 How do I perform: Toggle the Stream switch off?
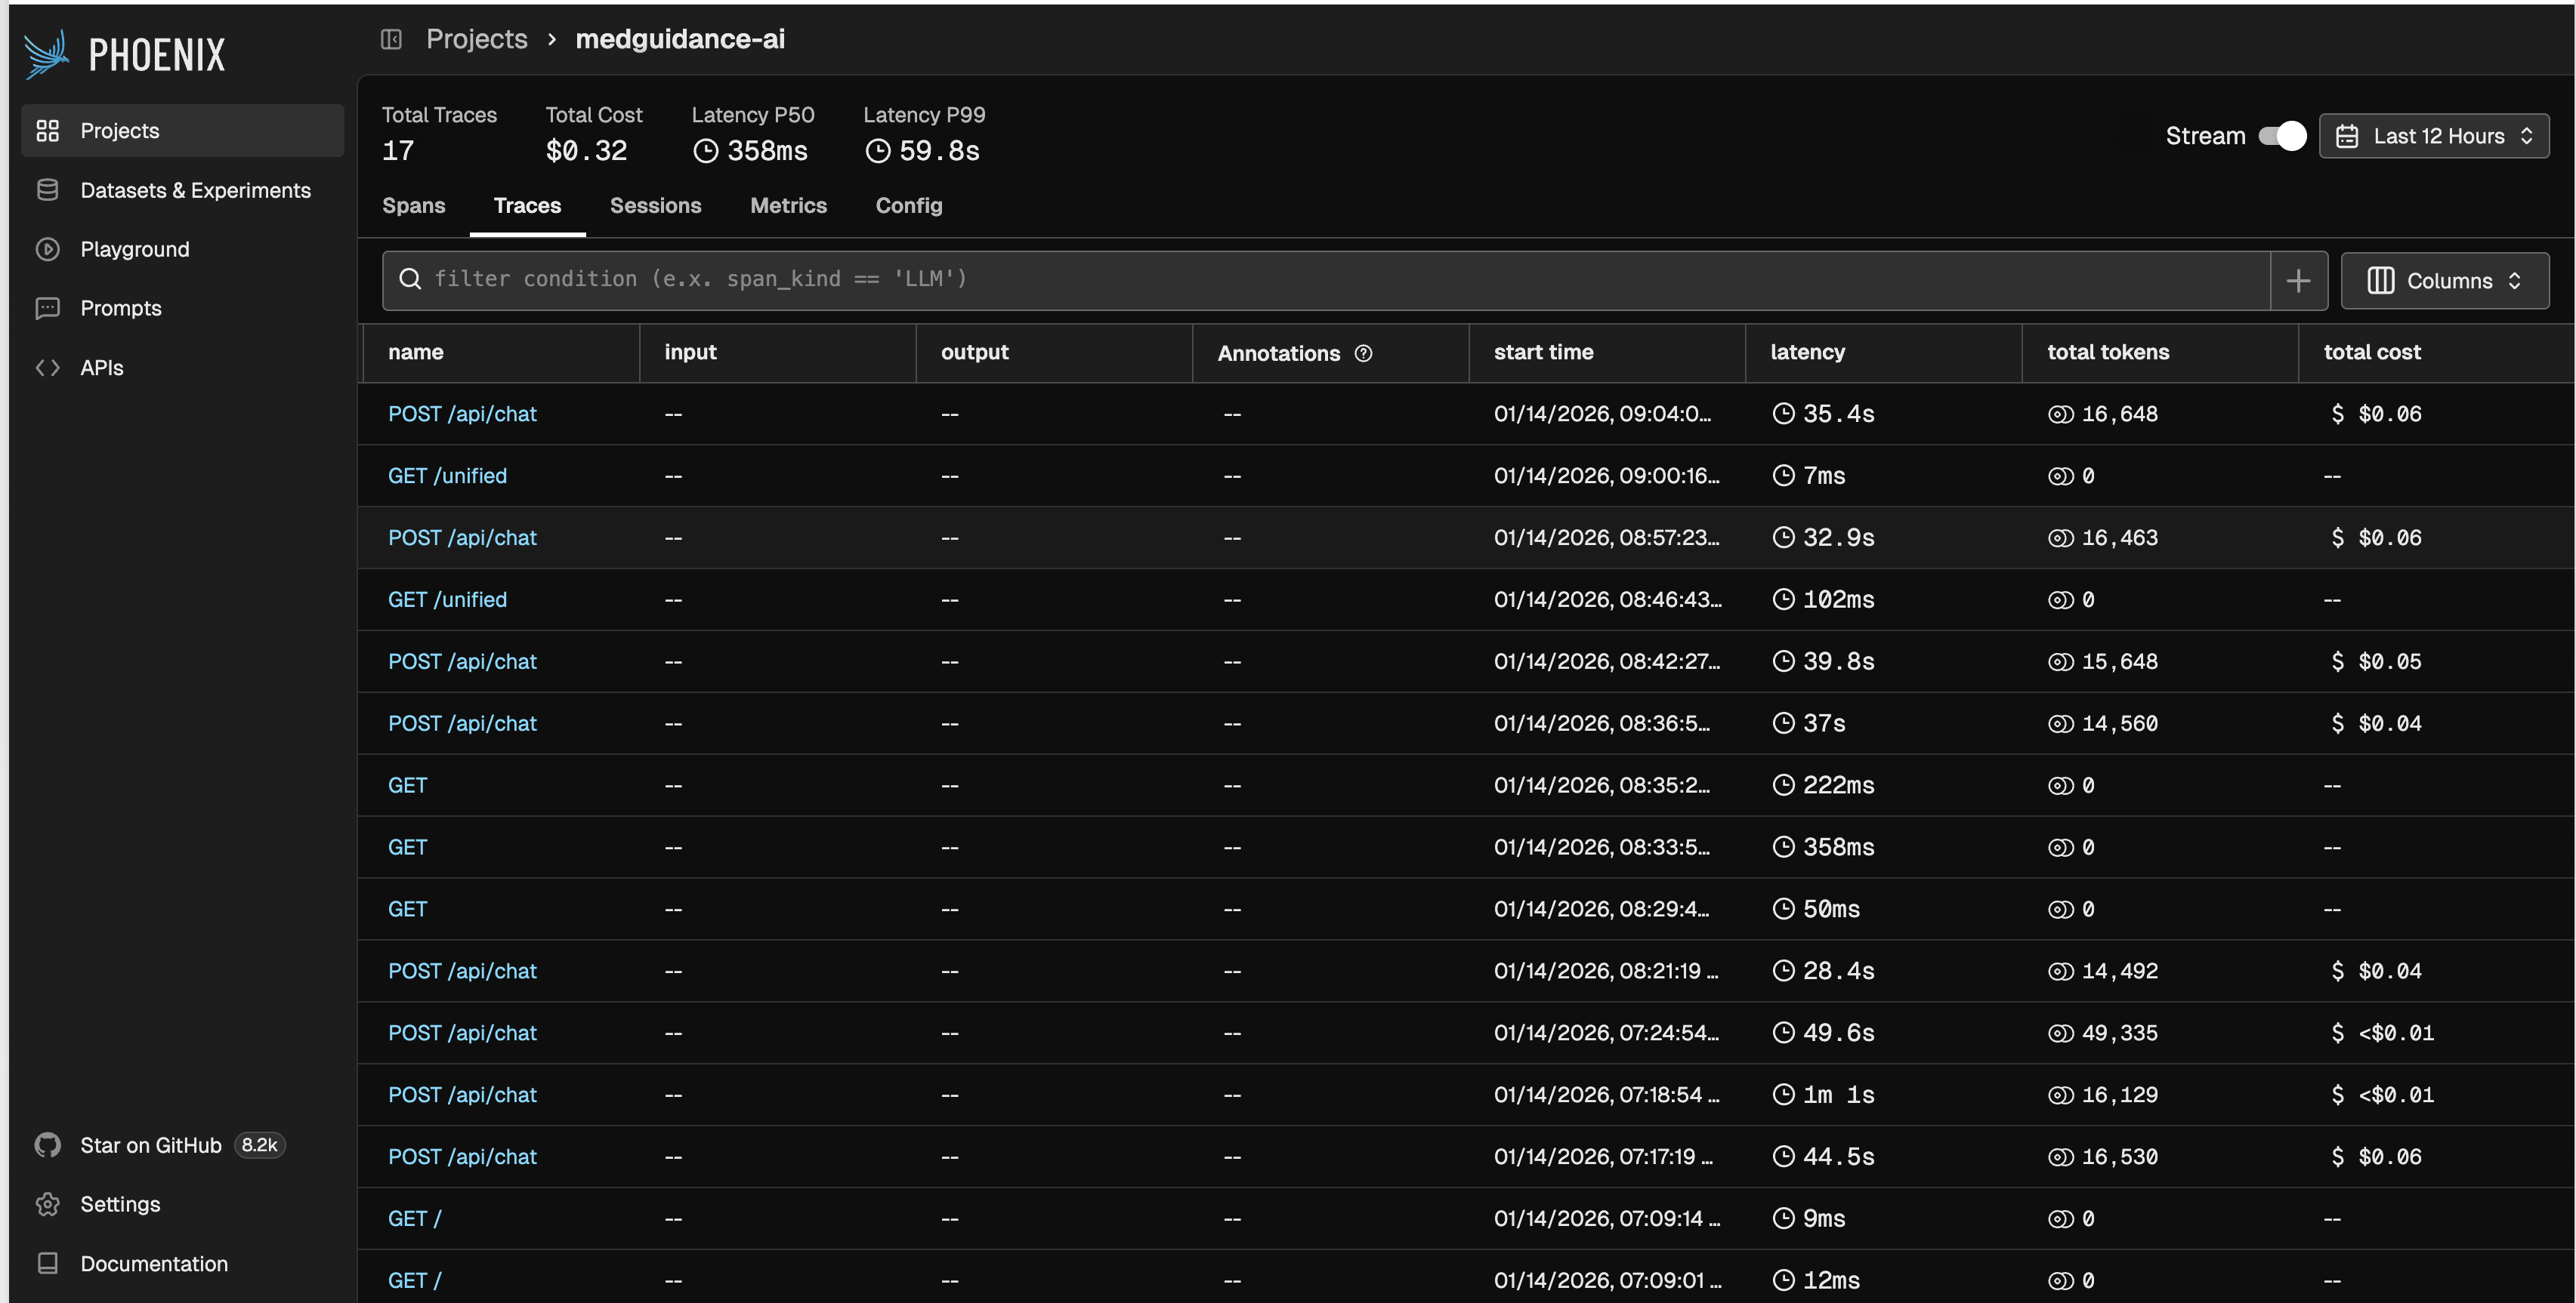[2282, 136]
